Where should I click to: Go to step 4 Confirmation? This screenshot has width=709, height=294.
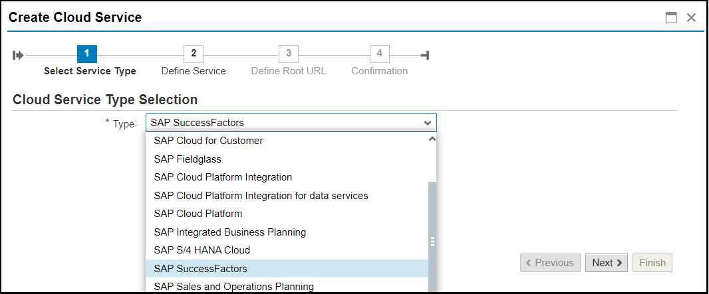coord(379,54)
